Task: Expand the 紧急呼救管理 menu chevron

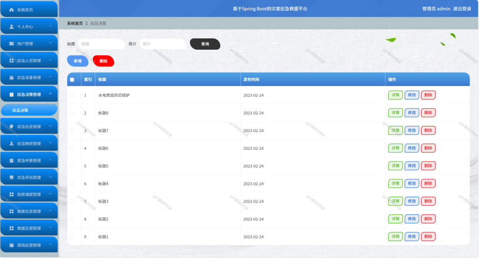Action: (x=51, y=160)
